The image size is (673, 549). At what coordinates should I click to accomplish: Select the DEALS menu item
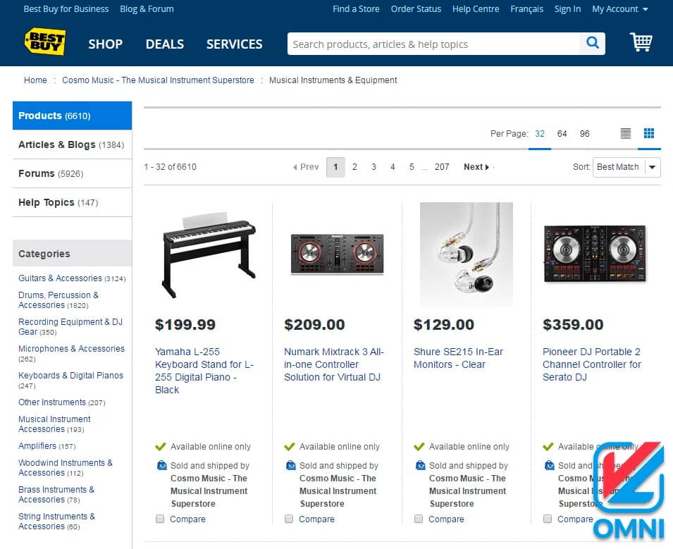(164, 44)
